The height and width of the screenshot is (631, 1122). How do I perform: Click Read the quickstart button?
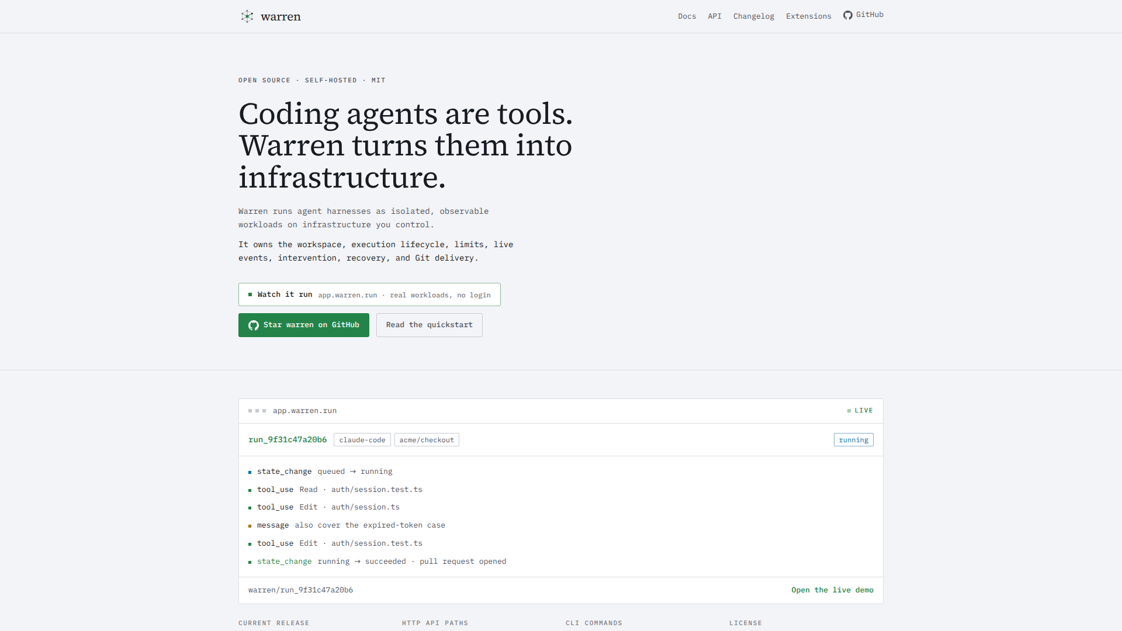430,325
